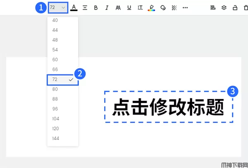The width and height of the screenshot is (248, 168).
Task: Open the more options ellipsis menu
Action: point(185,7)
